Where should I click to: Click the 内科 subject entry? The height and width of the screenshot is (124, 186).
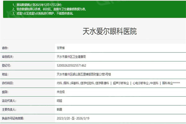click(60, 83)
